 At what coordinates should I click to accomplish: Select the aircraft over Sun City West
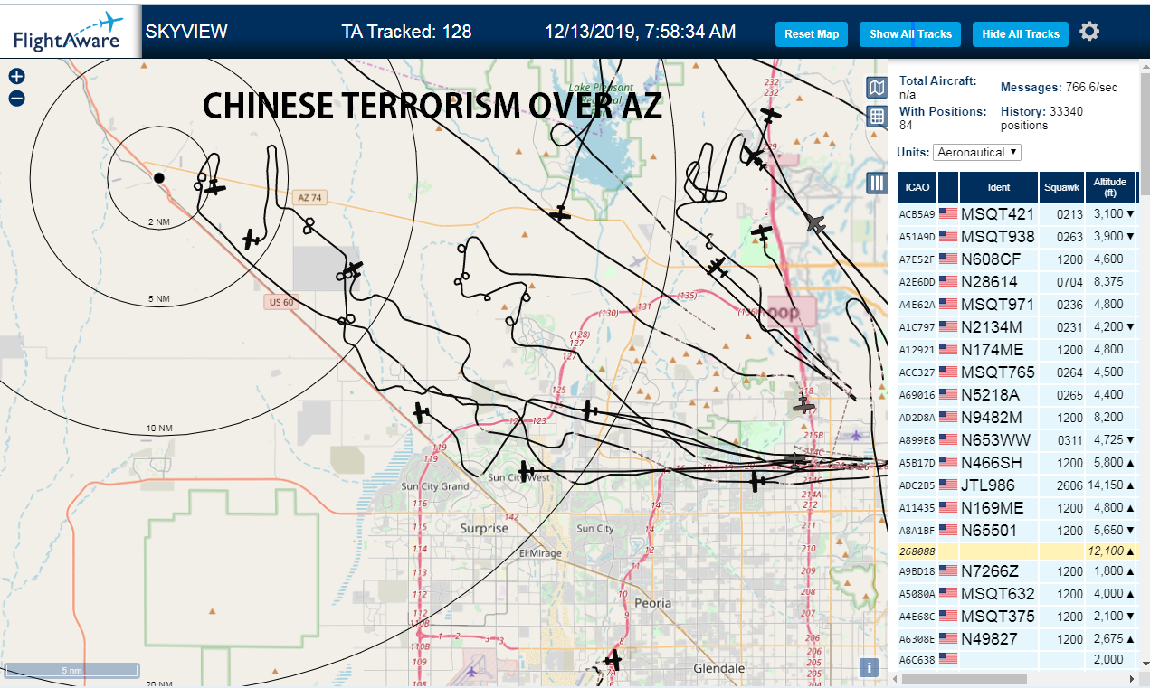[526, 470]
